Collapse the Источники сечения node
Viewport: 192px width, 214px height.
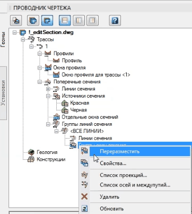coord(48,96)
